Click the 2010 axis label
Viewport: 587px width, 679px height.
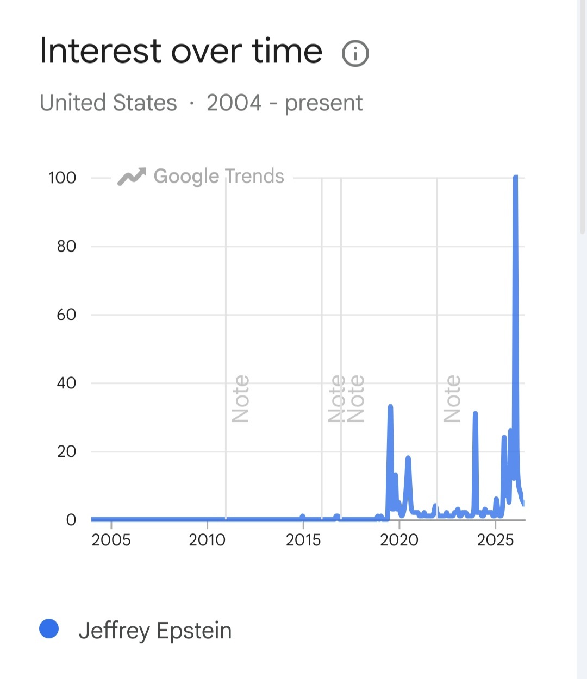207,539
